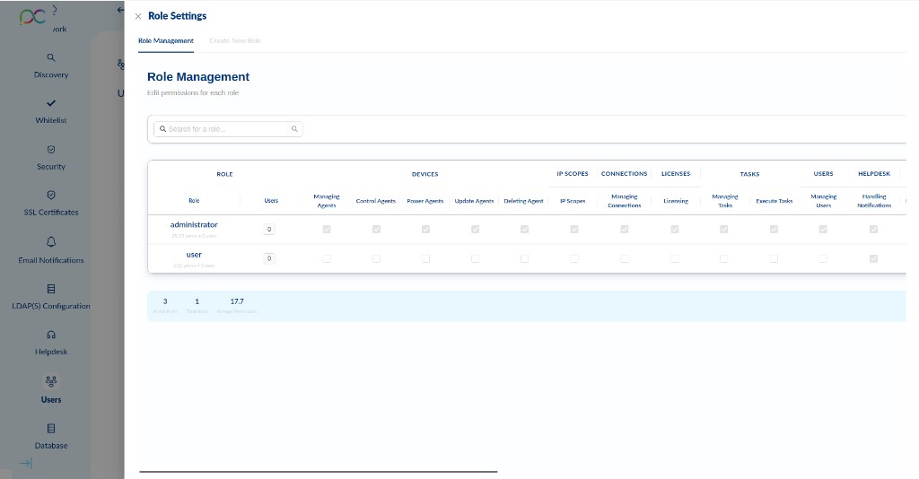Open Discovery from the sidebar icon
The image size is (919, 479).
51,57
